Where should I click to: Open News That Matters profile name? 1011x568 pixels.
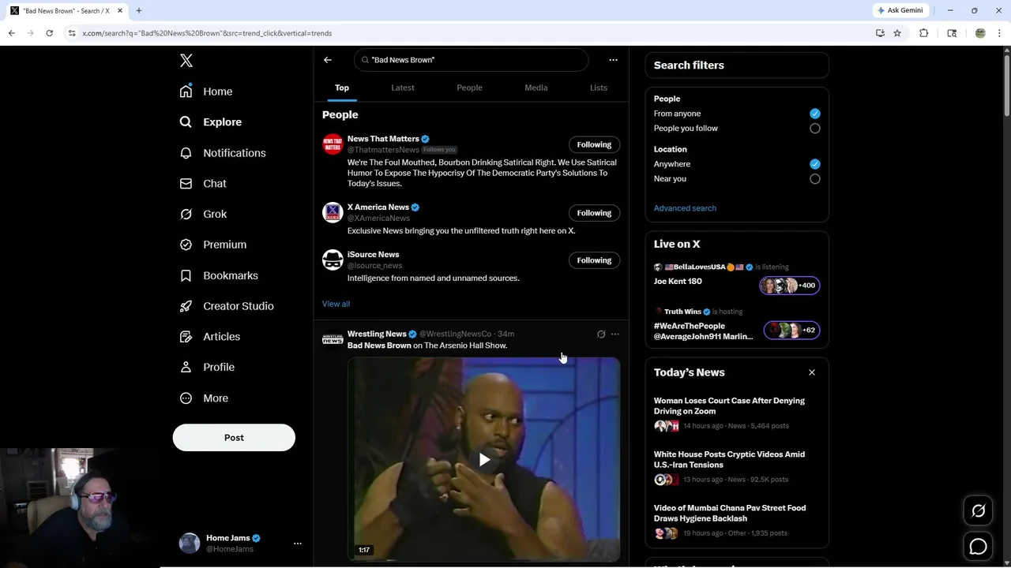[x=383, y=139]
